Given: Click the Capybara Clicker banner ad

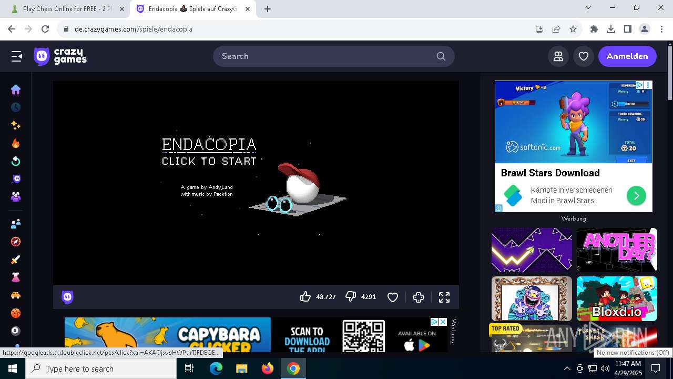Looking at the screenshot, I should pos(256,335).
